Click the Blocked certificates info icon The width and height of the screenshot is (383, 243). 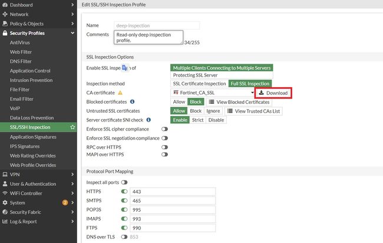click(133, 101)
